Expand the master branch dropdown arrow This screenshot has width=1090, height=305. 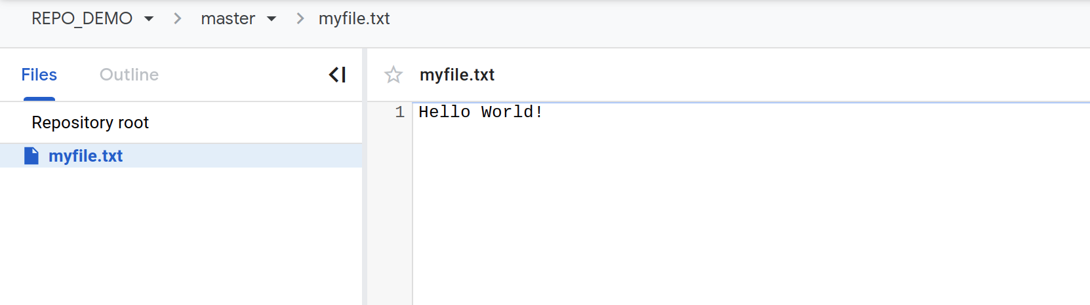(x=272, y=19)
